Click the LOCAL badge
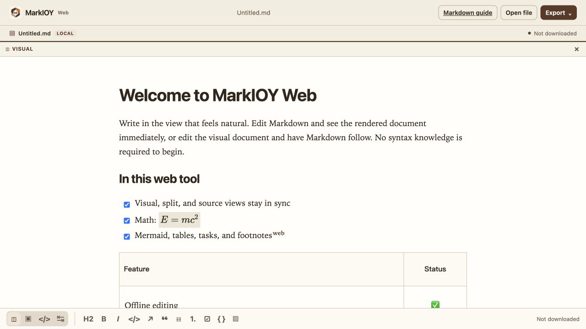The image size is (586, 329). pos(65,33)
